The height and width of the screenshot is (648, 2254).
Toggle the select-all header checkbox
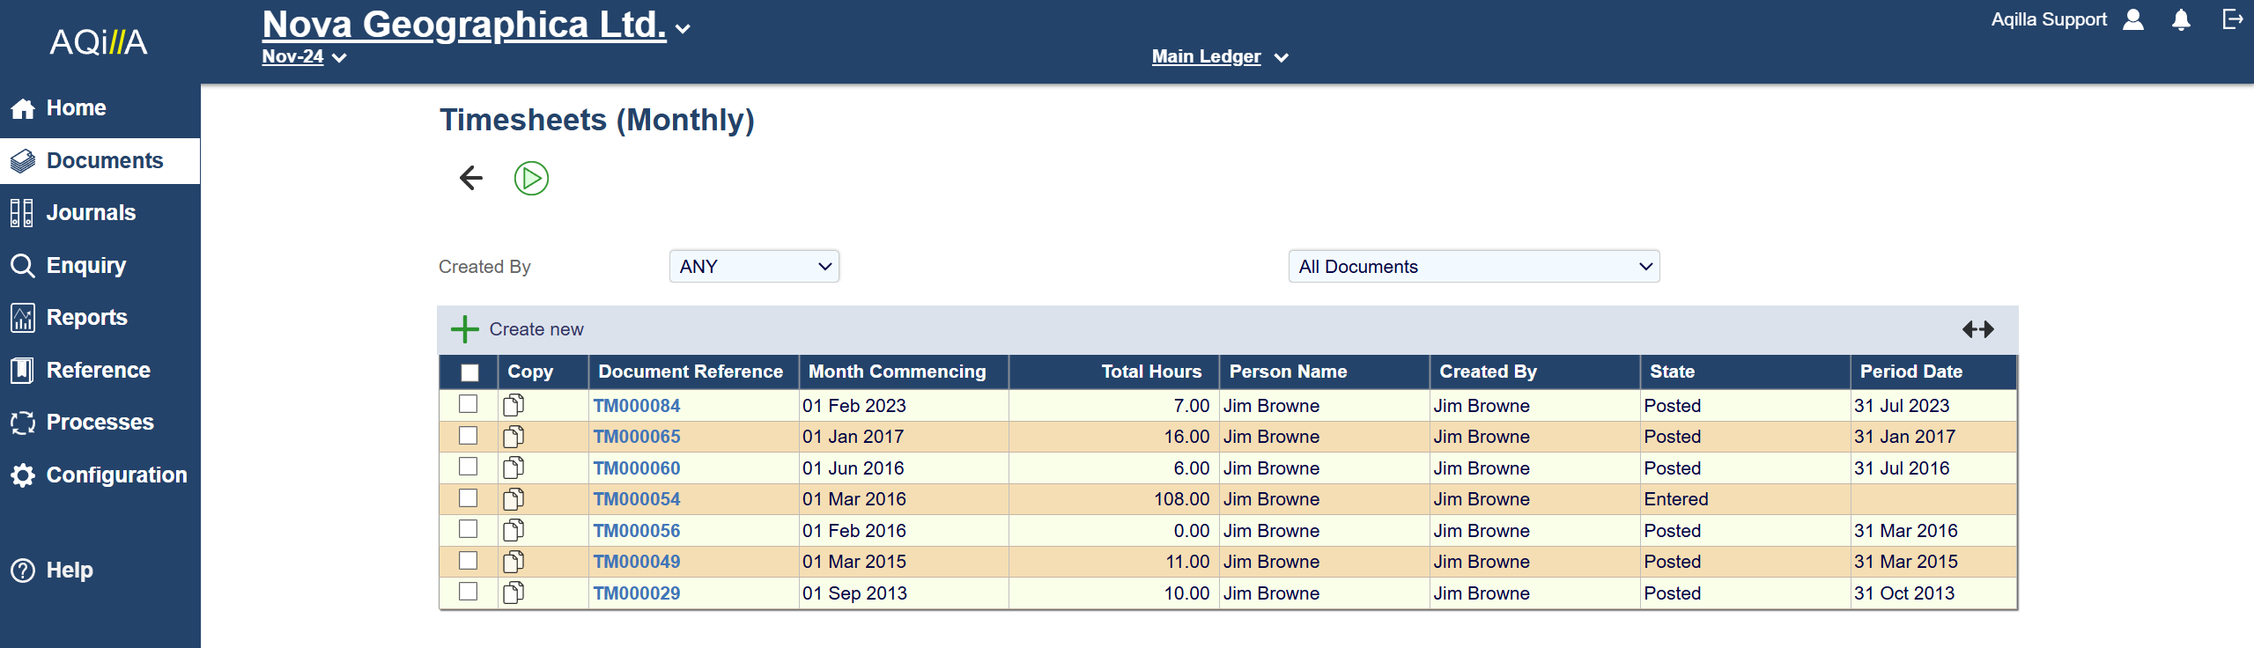pos(469,372)
